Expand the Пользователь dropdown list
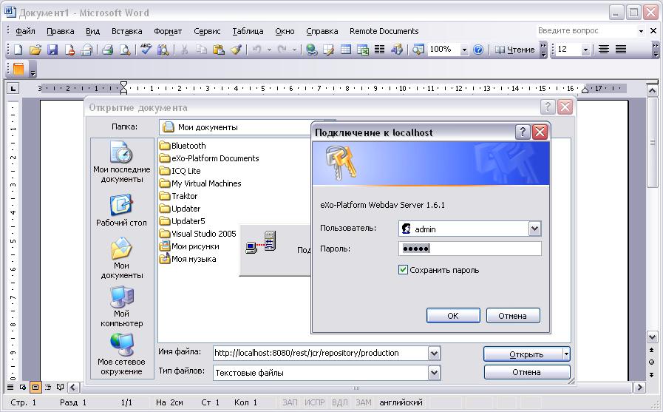Screen dimensions: 663x412 click(535, 229)
